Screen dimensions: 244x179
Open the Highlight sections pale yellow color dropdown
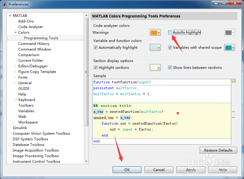coord(155,68)
